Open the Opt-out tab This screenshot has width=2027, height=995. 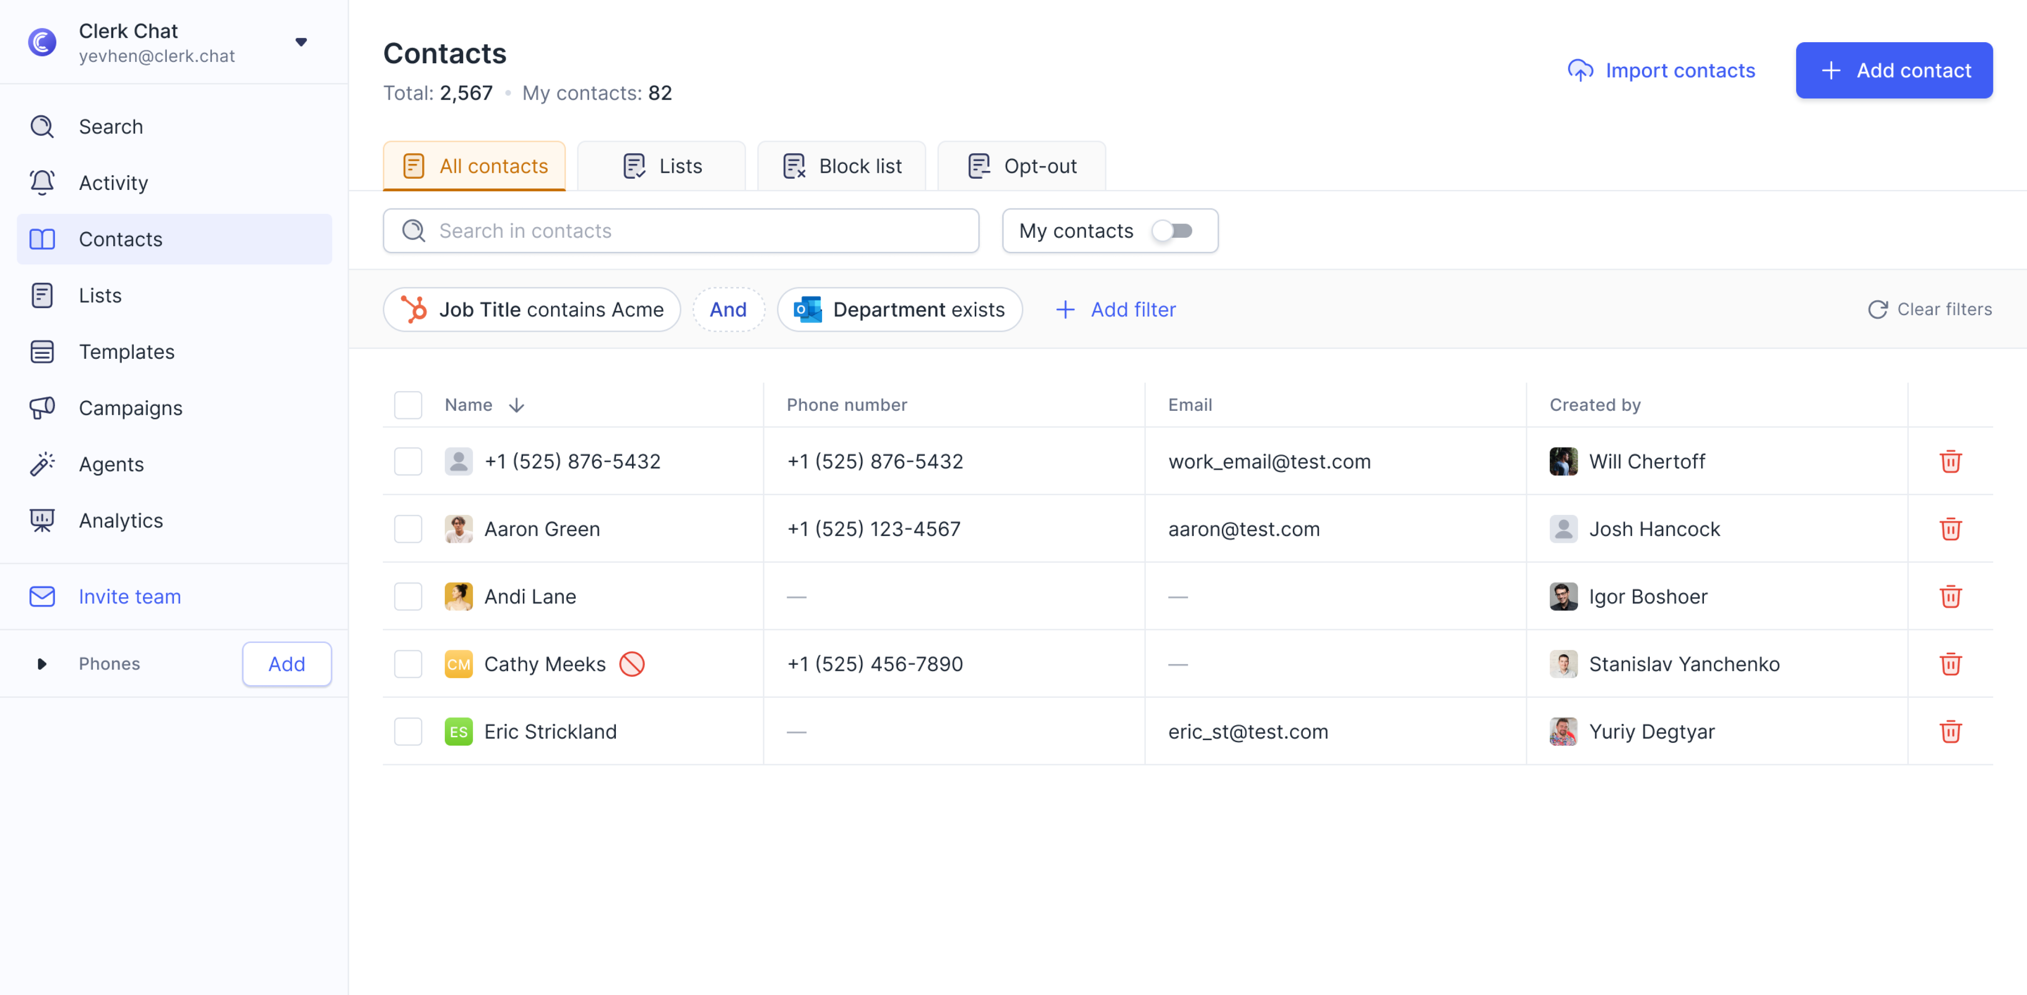tap(1022, 166)
